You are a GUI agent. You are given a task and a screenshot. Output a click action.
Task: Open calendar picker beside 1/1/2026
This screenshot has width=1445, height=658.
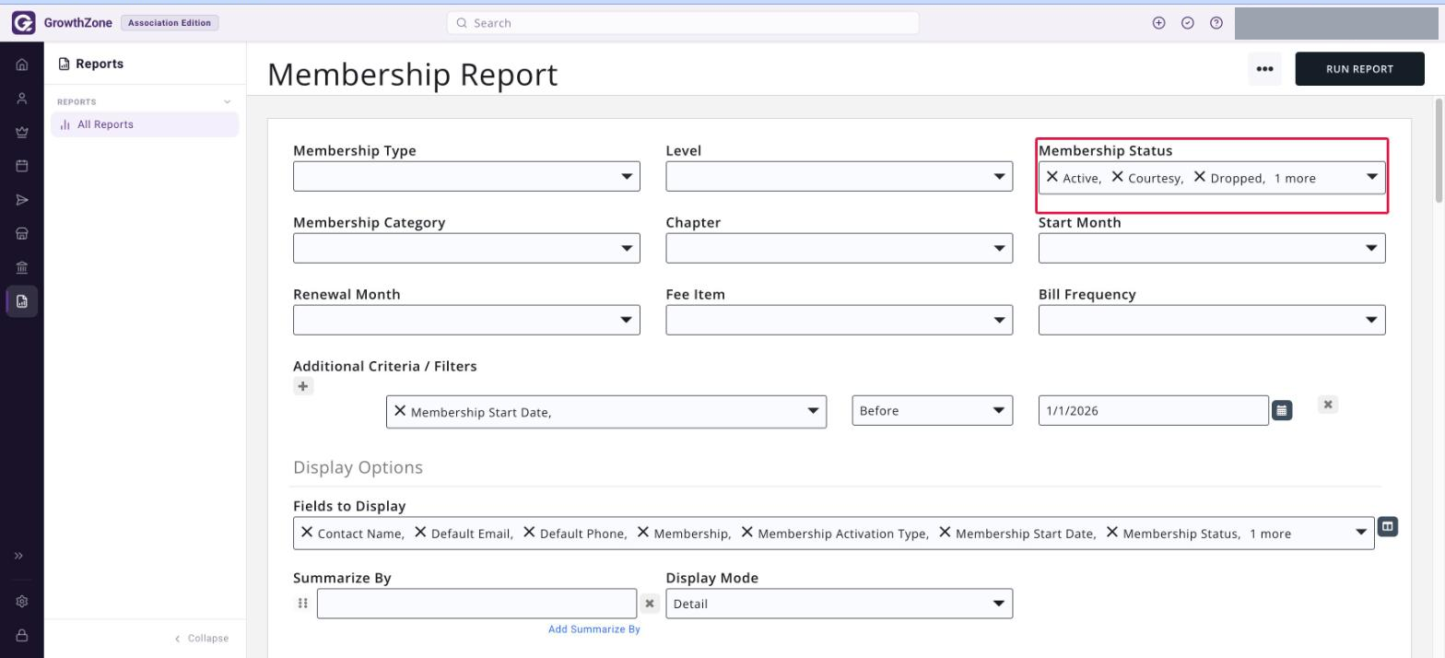point(1282,410)
